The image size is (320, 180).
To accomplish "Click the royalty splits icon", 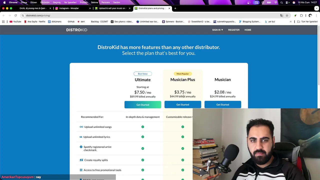I will point(81,160).
